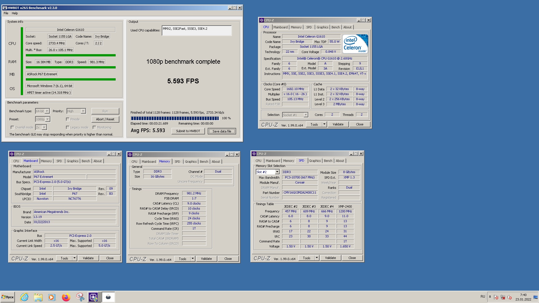
Task: Switch to CPU-Z via its taskbar icon
Action: [94, 297]
